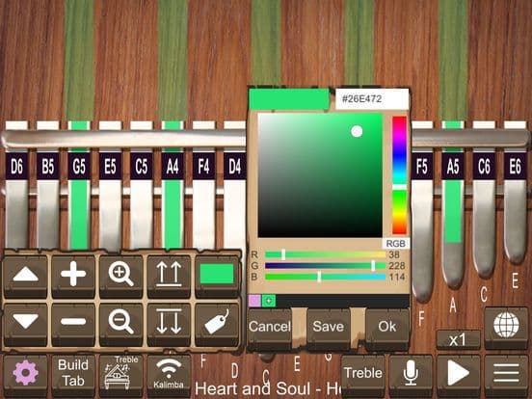This screenshot has height=399, width=532.
Task: Click the Treble button at the bottom right
Action: click(362, 375)
